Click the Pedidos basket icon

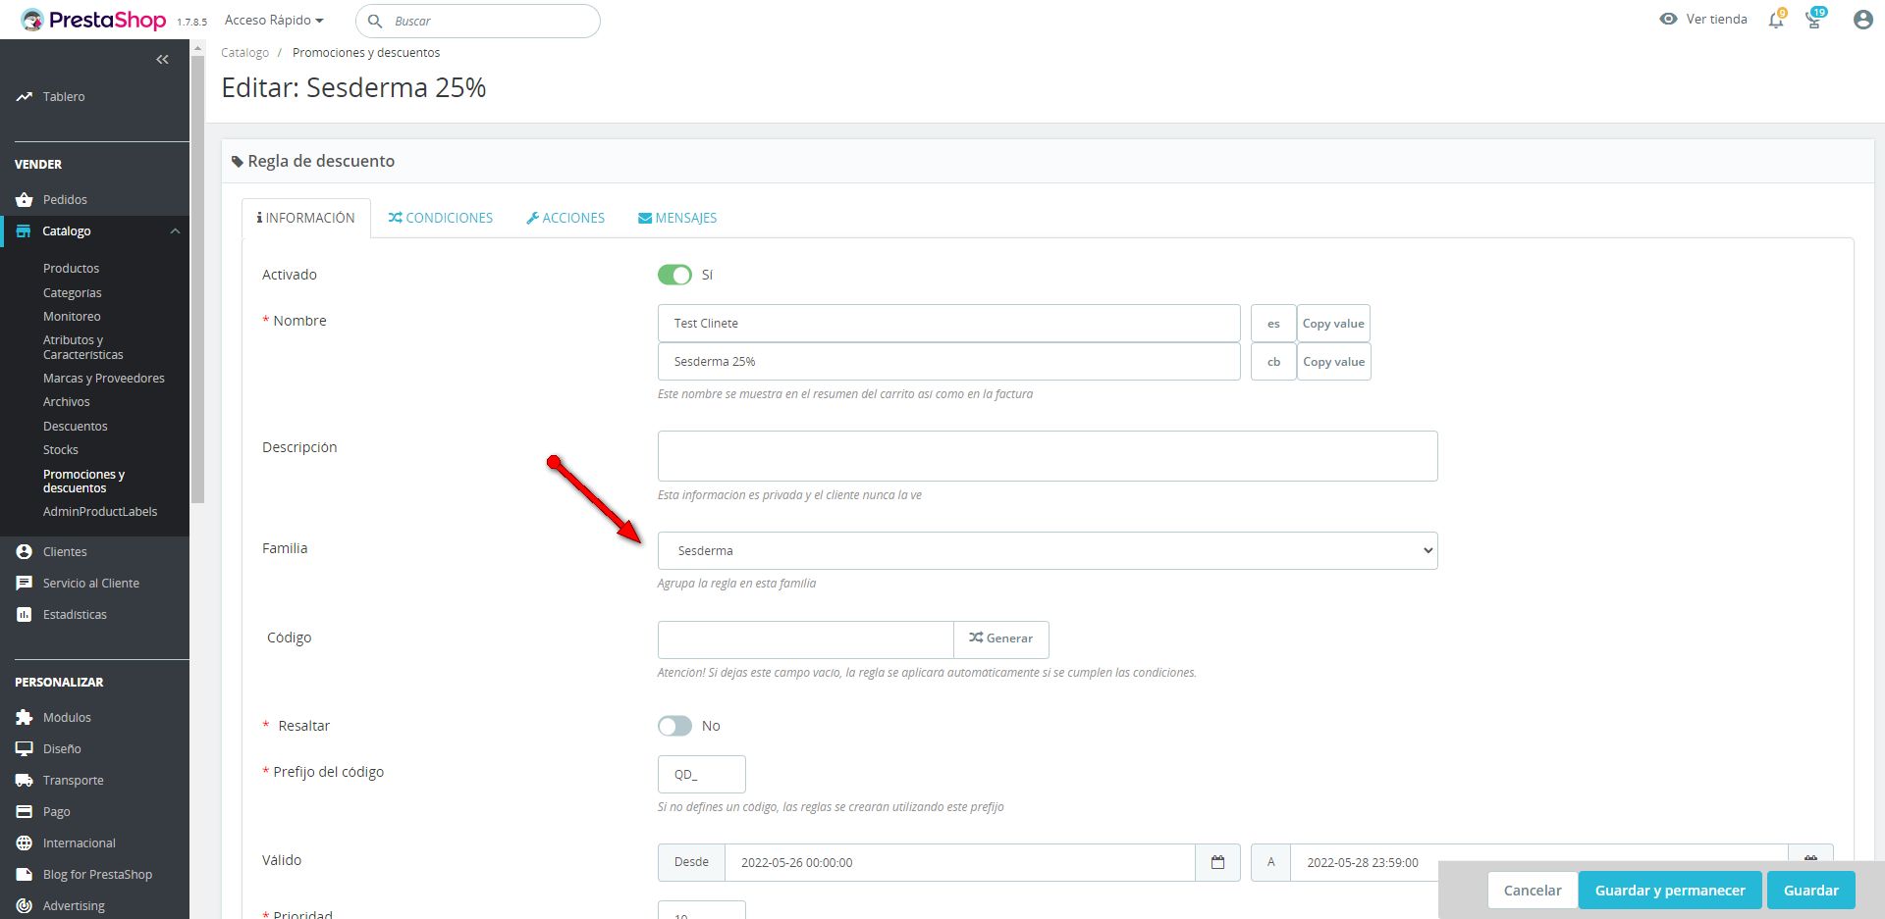[25, 200]
